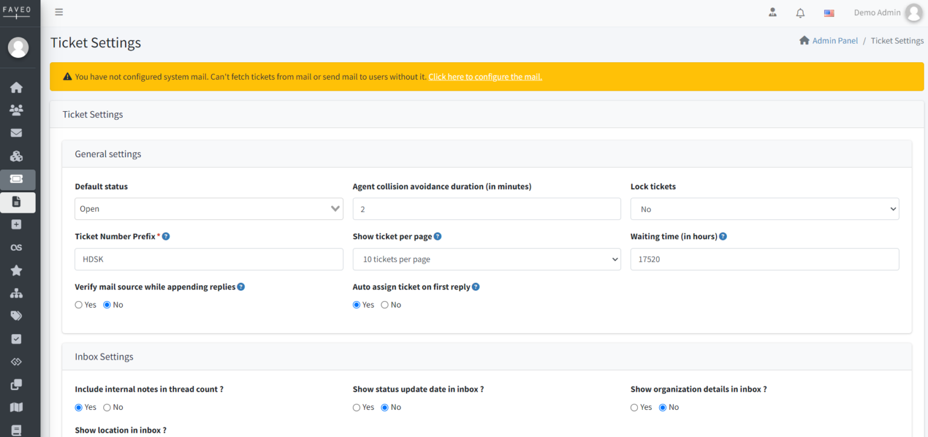The image size is (928, 437).
Task: Select the Staff management icon in sidebar
Action: (x=18, y=110)
